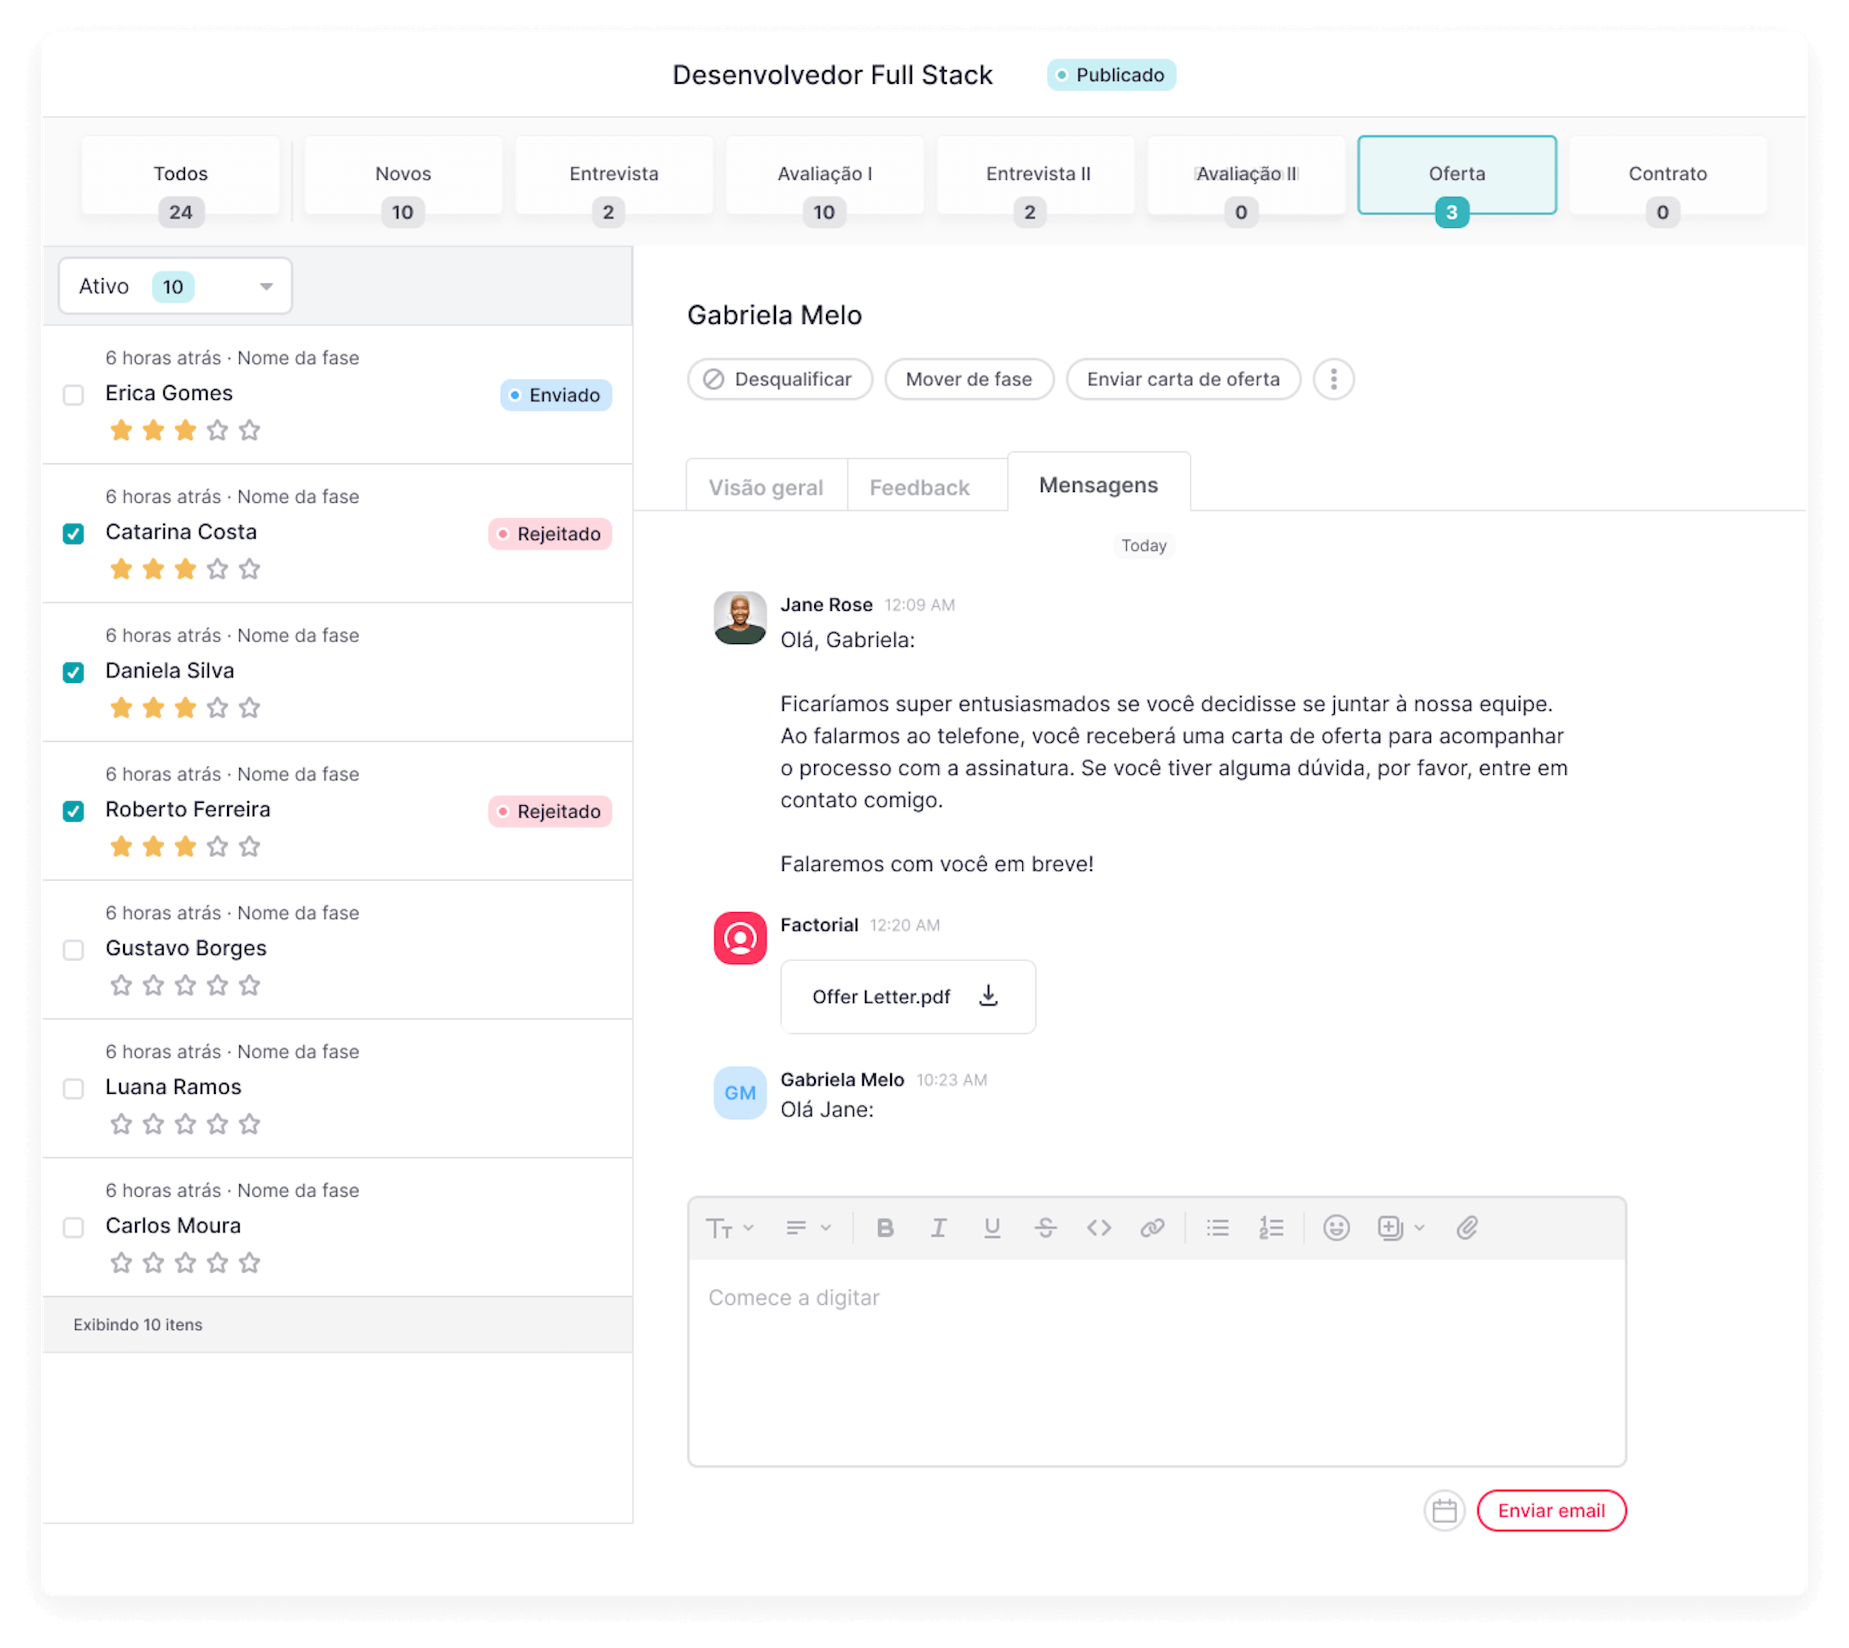
Task: Open the calendar schedule icon beside Enviar email
Action: click(1444, 1510)
